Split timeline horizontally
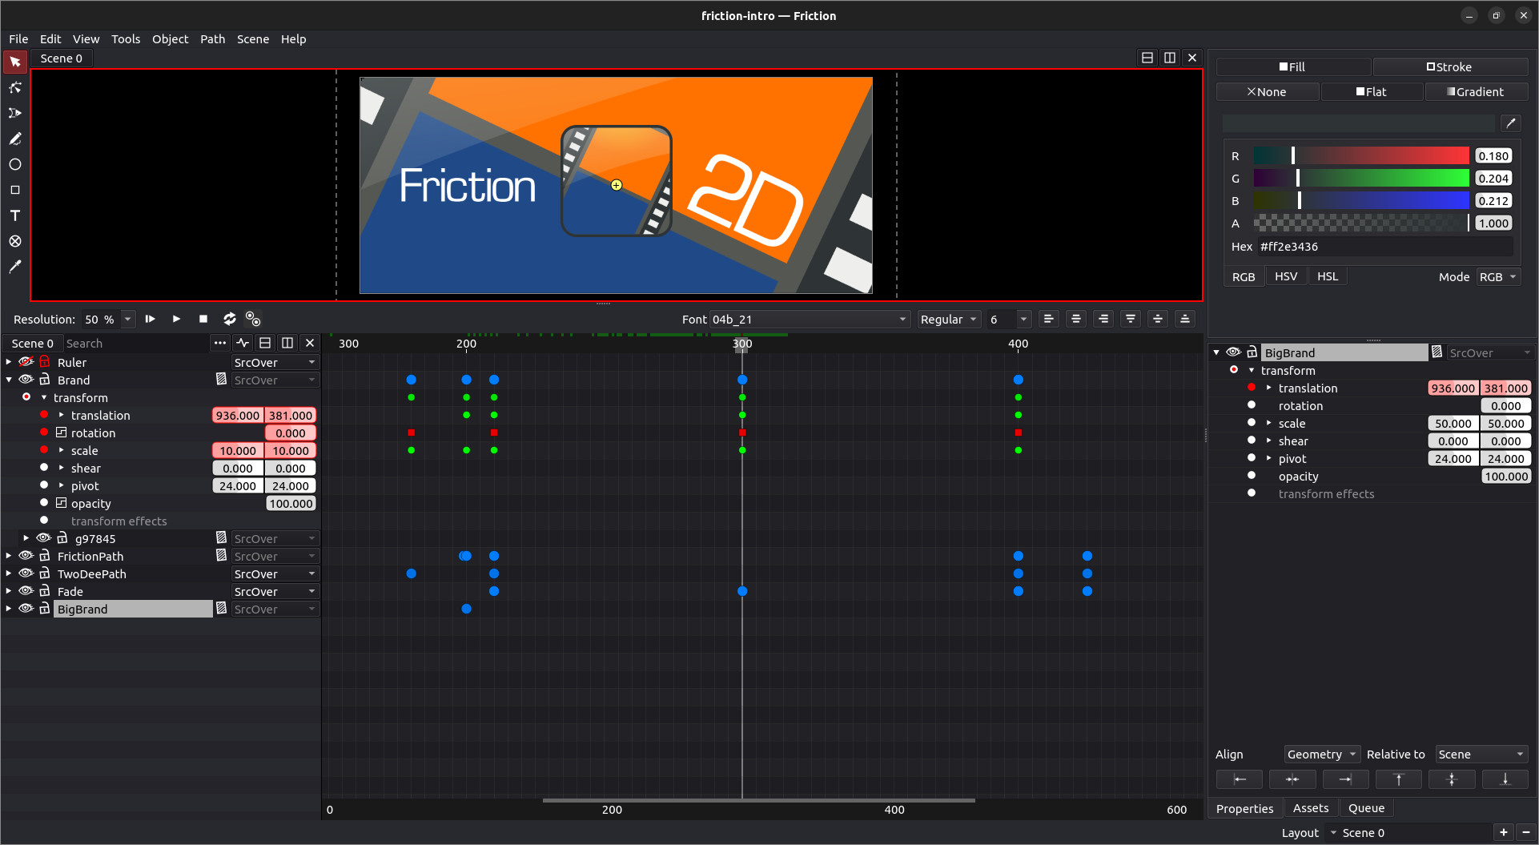 [x=265, y=343]
